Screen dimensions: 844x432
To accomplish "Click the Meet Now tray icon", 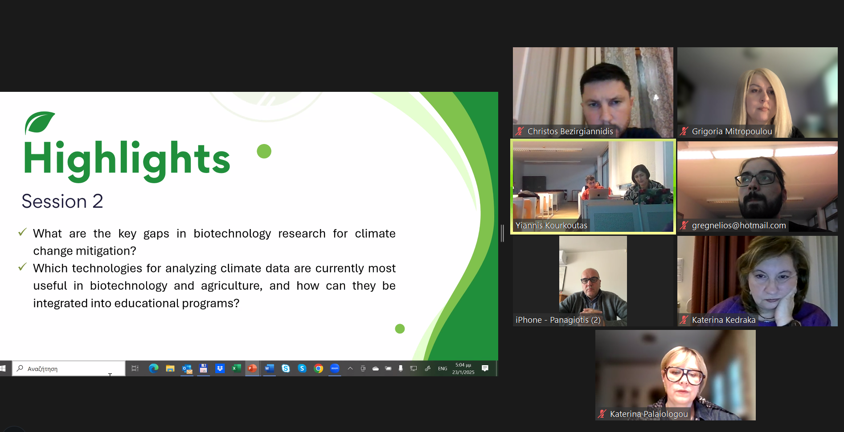I will (363, 368).
